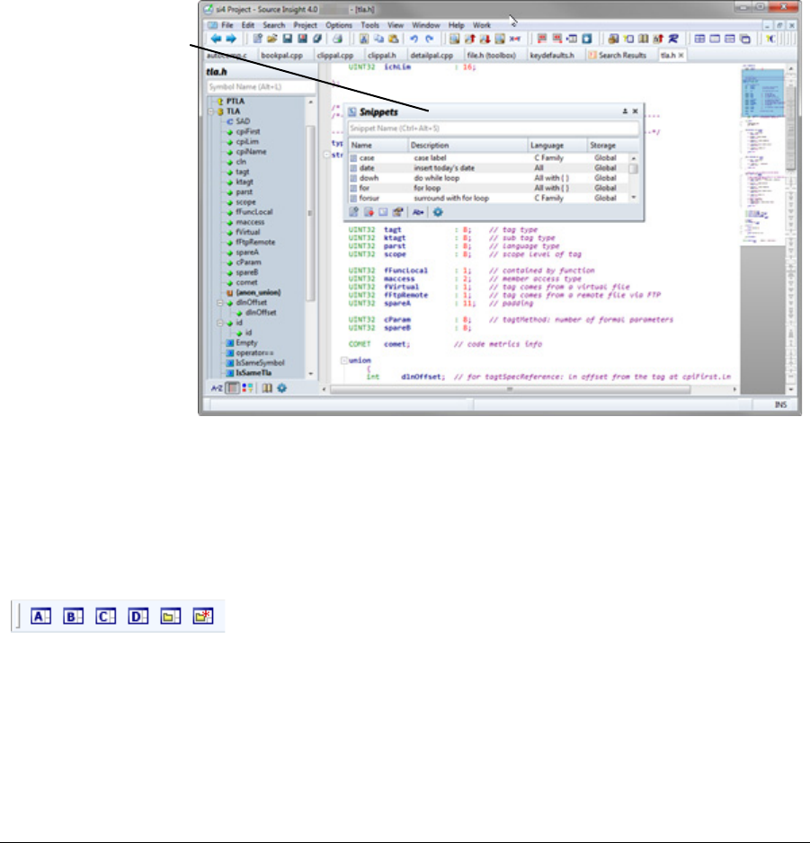Click the Redo toolbar icon
810x843 pixels.
tap(429, 39)
